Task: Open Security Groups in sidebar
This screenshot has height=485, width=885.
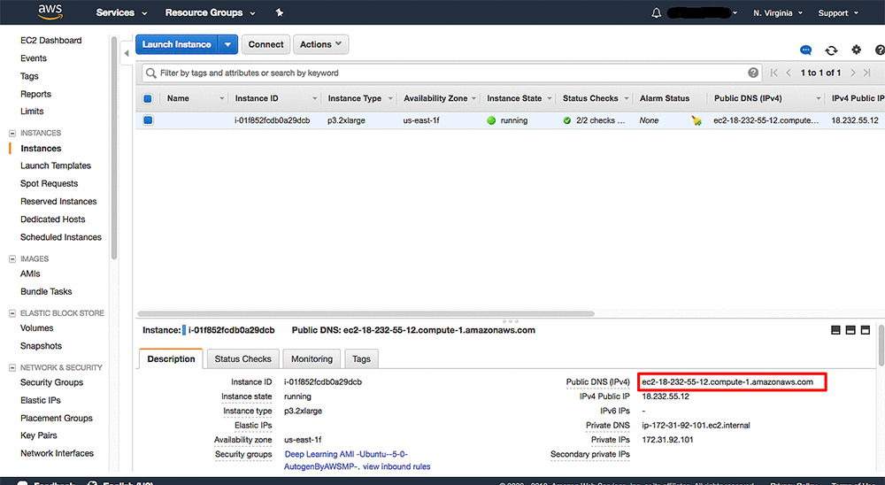Action: pos(52,382)
